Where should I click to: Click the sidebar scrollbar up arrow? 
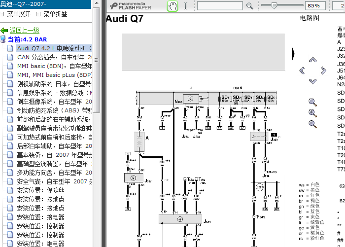click(x=97, y=3)
